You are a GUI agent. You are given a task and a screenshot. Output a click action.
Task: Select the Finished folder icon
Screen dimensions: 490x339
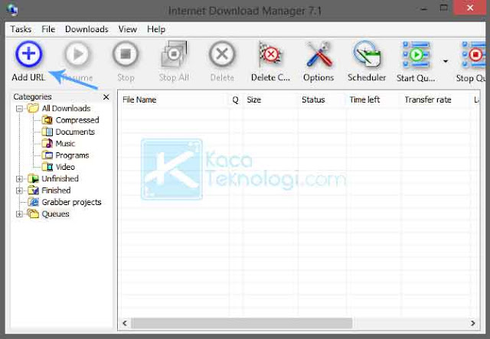pos(33,191)
